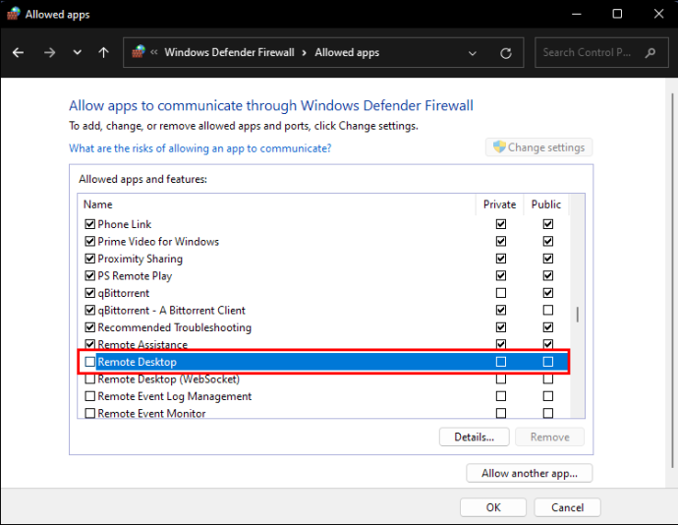Click the Remove button
The width and height of the screenshot is (678, 525).
pyautogui.click(x=549, y=437)
